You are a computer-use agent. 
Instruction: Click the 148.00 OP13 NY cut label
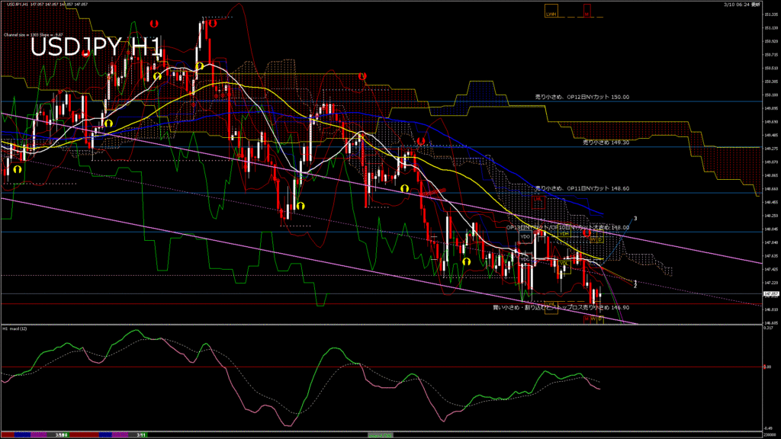click(568, 227)
